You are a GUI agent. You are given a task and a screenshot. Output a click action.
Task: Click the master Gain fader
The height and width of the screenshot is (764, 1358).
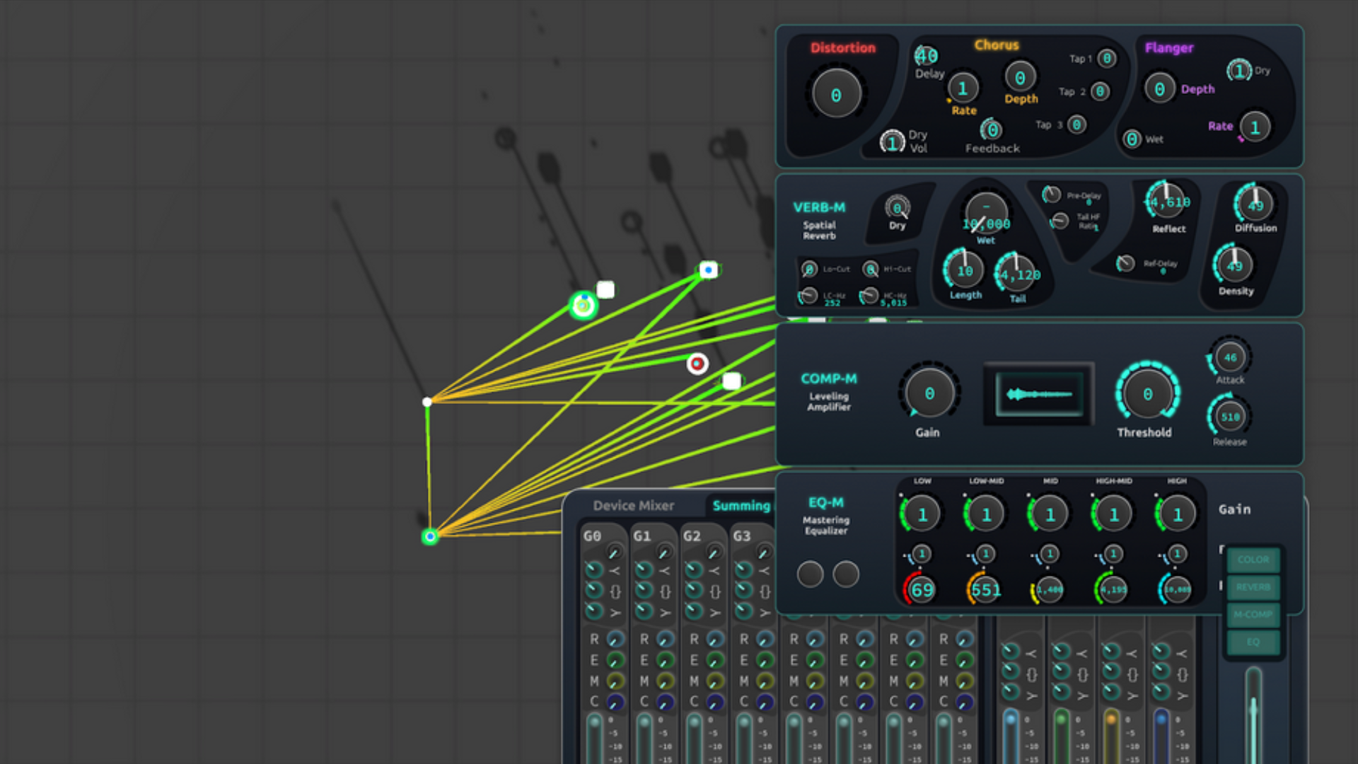coord(1253,714)
